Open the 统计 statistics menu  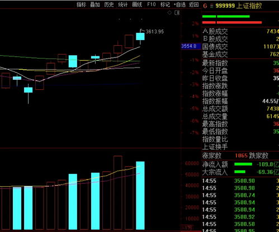123,4
